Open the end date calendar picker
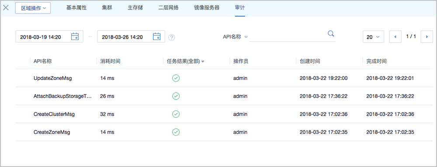The width and height of the screenshot is (437, 167). 157,37
